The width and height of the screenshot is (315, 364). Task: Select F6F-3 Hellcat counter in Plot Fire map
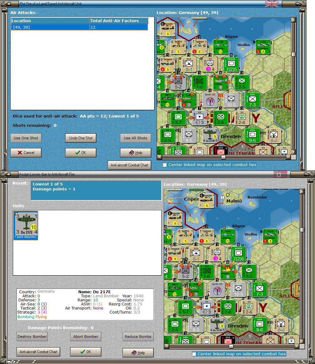click(x=167, y=100)
